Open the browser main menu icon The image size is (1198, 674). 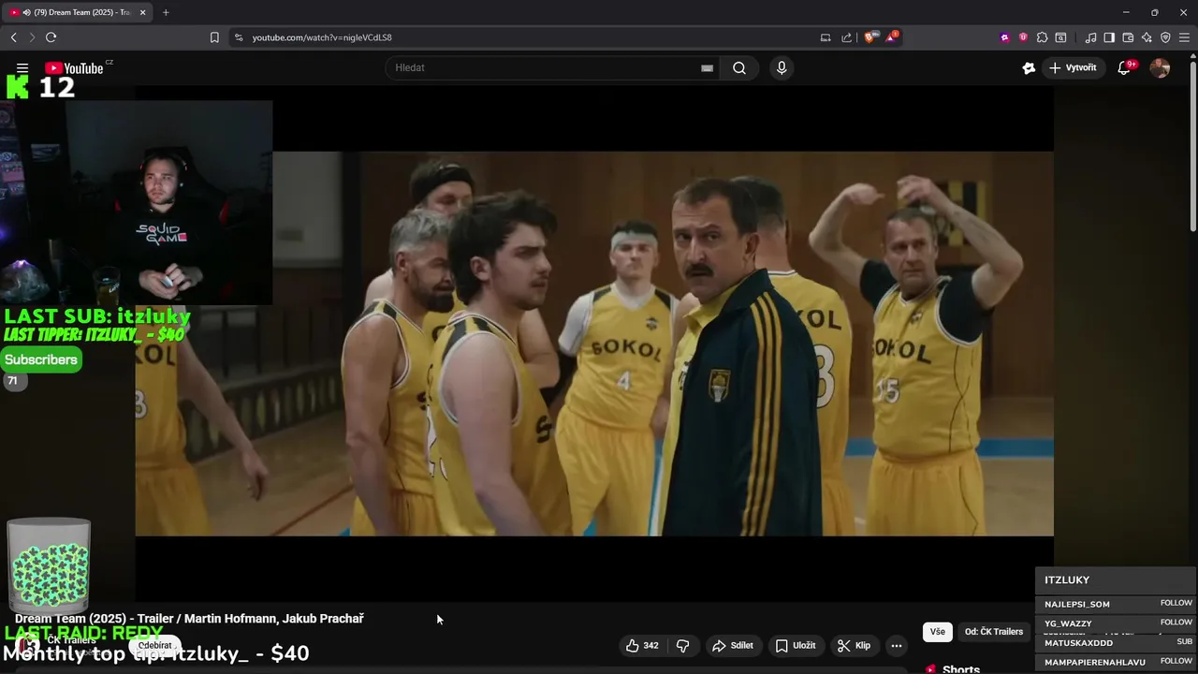(1184, 37)
